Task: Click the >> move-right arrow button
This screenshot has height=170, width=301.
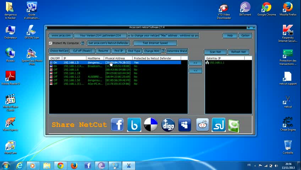Action: [195, 63]
